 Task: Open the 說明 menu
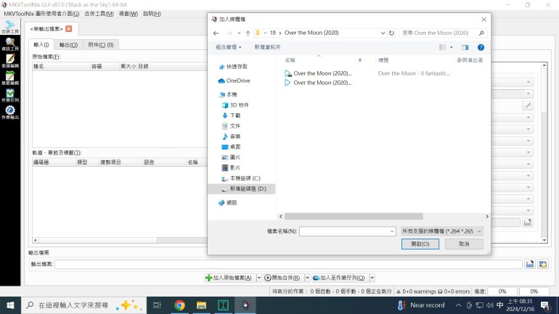coord(152,14)
